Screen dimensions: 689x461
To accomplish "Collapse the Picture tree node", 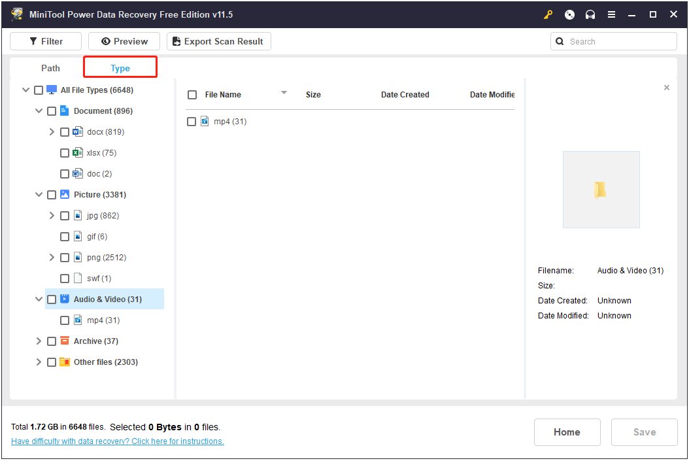I will [x=39, y=194].
